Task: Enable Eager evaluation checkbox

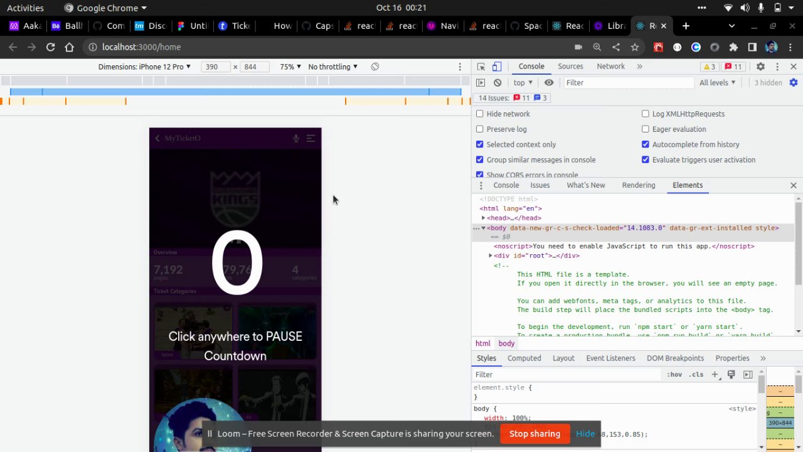Action: (x=646, y=129)
